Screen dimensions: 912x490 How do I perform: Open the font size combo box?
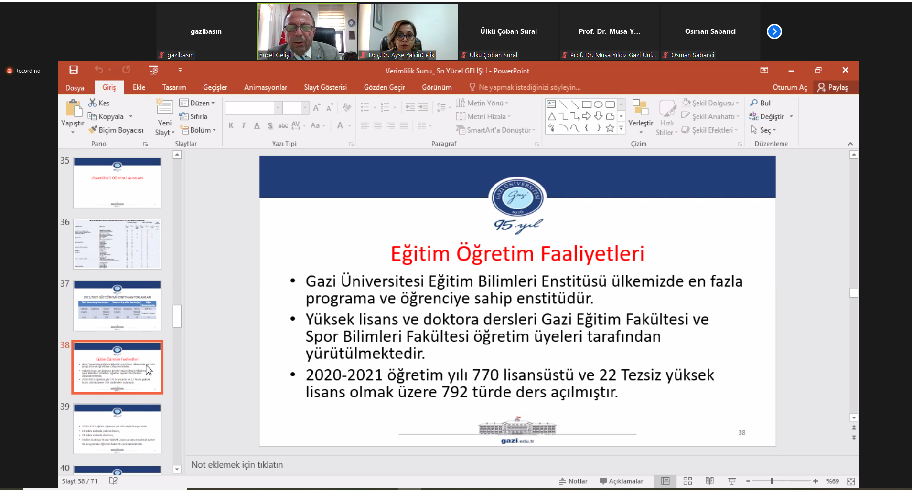(x=295, y=108)
